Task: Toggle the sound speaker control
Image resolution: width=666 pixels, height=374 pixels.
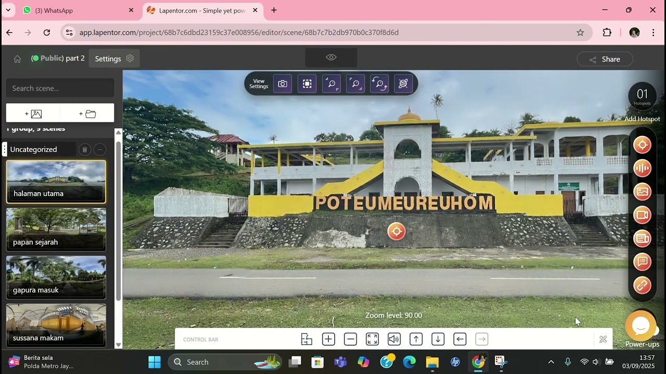Action: click(x=394, y=339)
